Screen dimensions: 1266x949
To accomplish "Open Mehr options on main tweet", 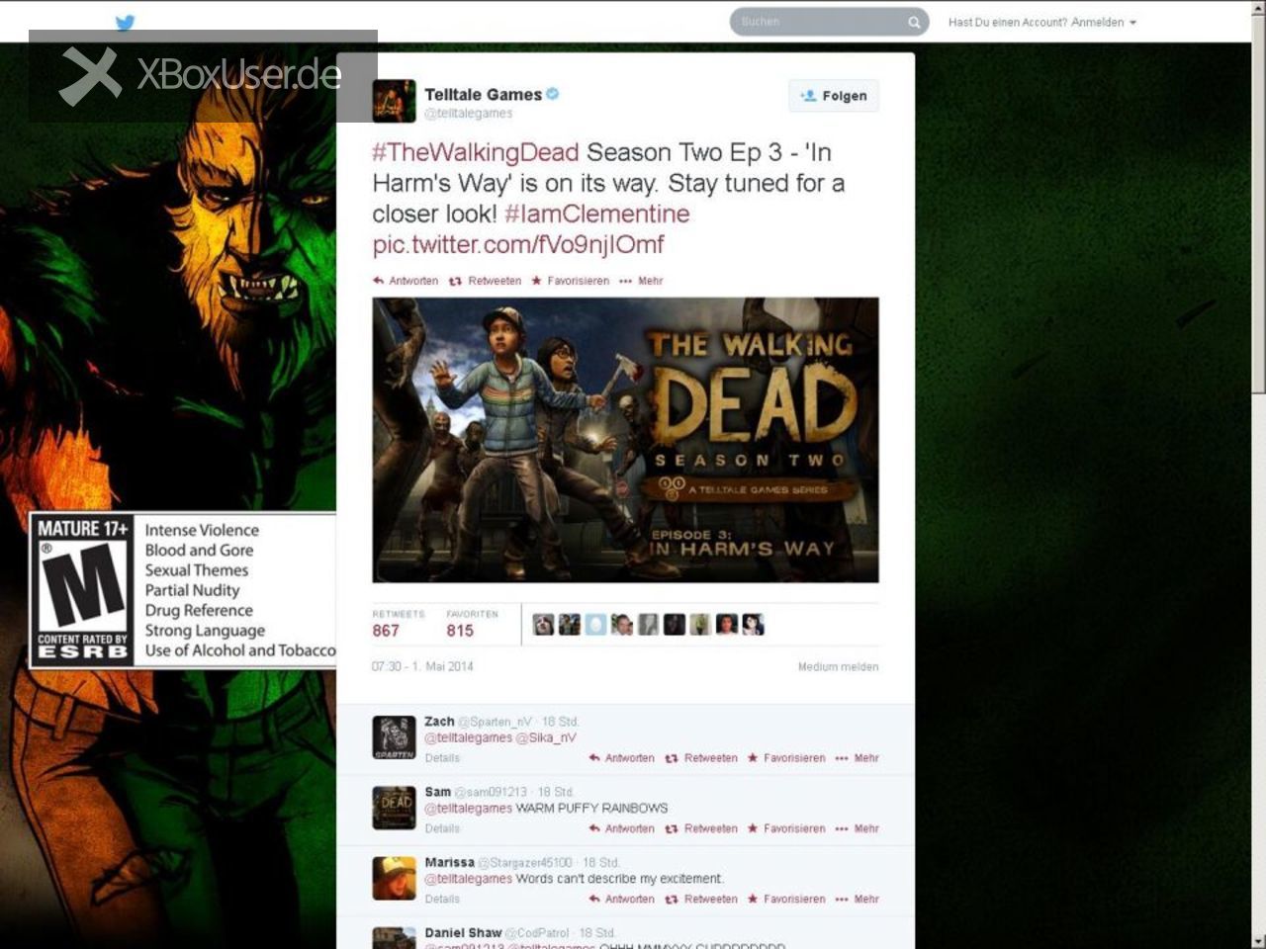I will coord(641,281).
